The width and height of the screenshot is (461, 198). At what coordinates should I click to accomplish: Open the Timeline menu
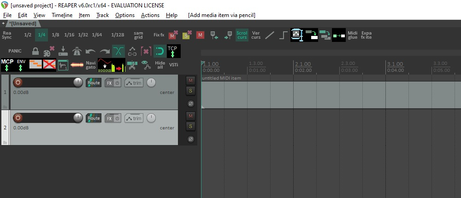pyautogui.click(x=62, y=15)
